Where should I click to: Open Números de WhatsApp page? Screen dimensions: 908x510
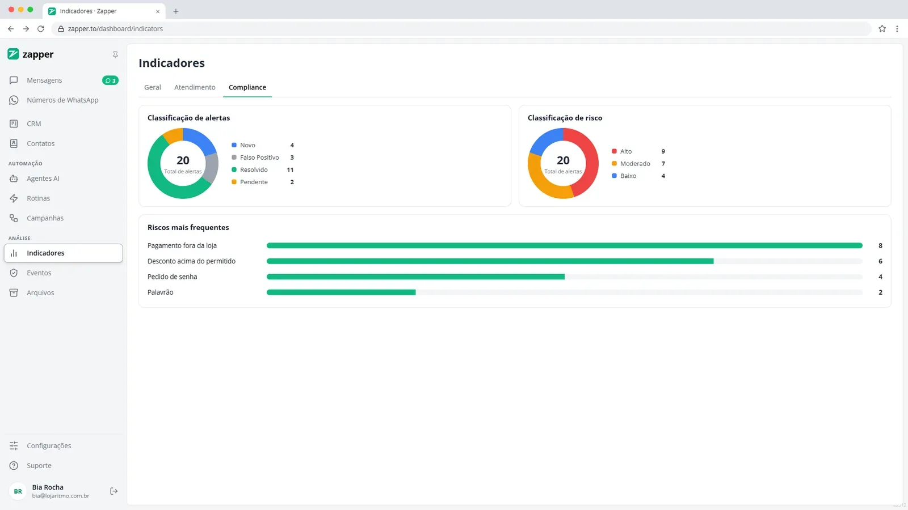pos(64,100)
